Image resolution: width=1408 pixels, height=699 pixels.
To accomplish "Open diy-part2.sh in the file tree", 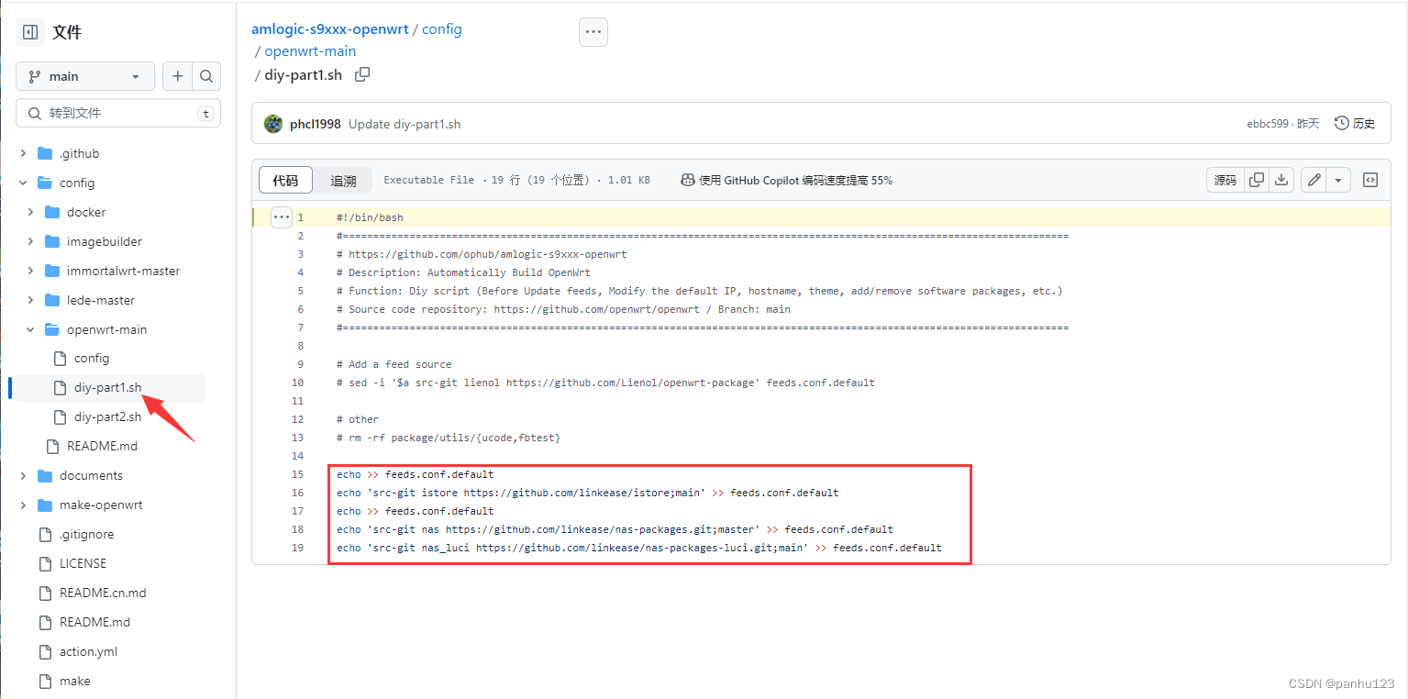I will click(107, 416).
